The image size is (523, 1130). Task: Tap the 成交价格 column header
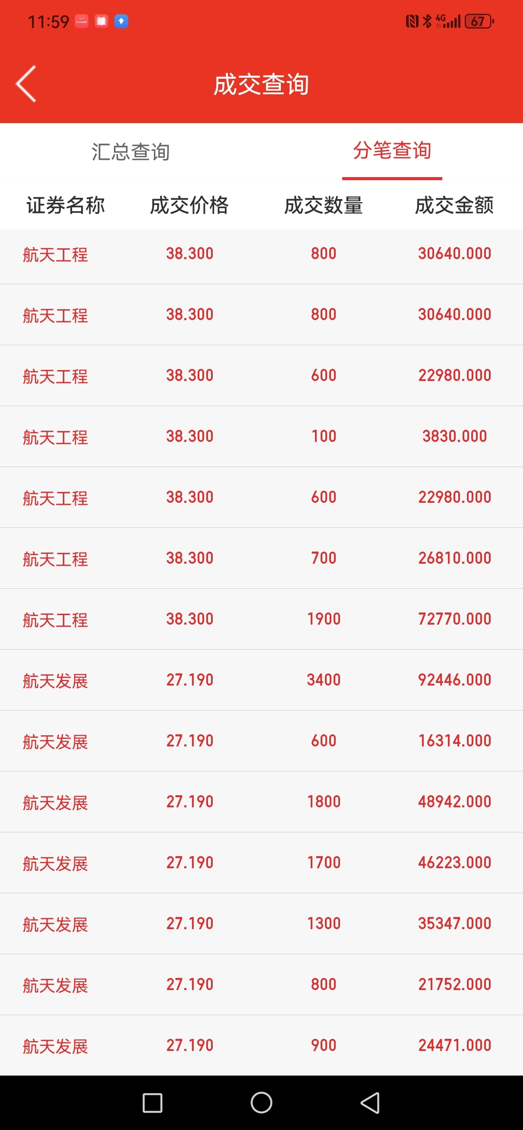pyautogui.click(x=189, y=205)
